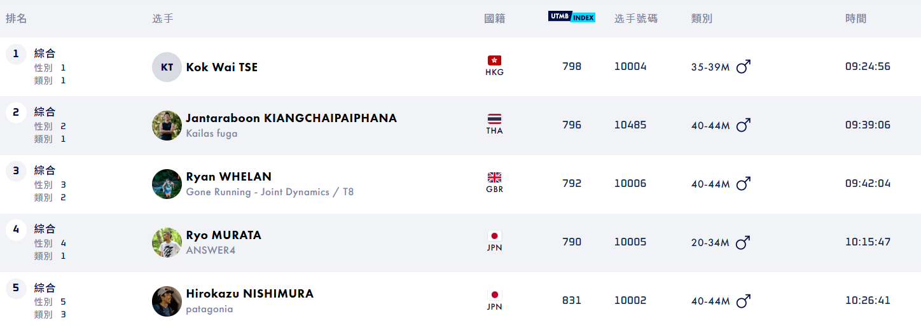Screen dimensions: 921x330
Task: Click Ryo Murata's Japan flag icon
Action: tap(494, 236)
